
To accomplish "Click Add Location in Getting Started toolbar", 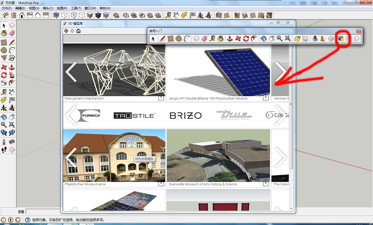I will tap(297, 39).
